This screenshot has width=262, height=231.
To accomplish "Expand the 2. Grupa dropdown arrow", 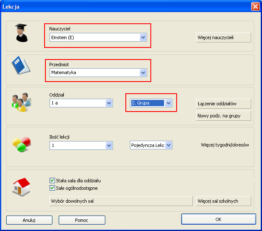I will coord(168,103).
